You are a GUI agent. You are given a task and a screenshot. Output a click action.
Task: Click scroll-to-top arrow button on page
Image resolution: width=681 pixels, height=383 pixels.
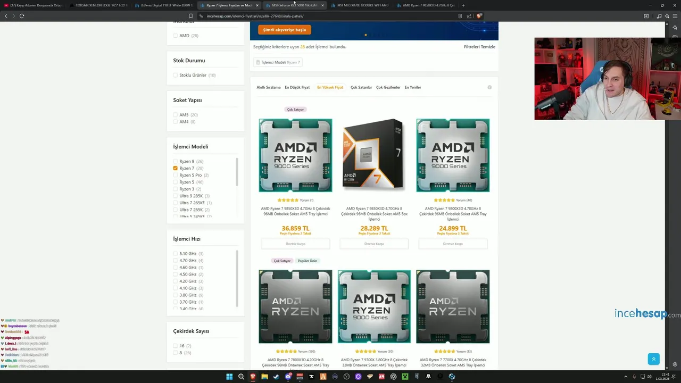(x=654, y=359)
